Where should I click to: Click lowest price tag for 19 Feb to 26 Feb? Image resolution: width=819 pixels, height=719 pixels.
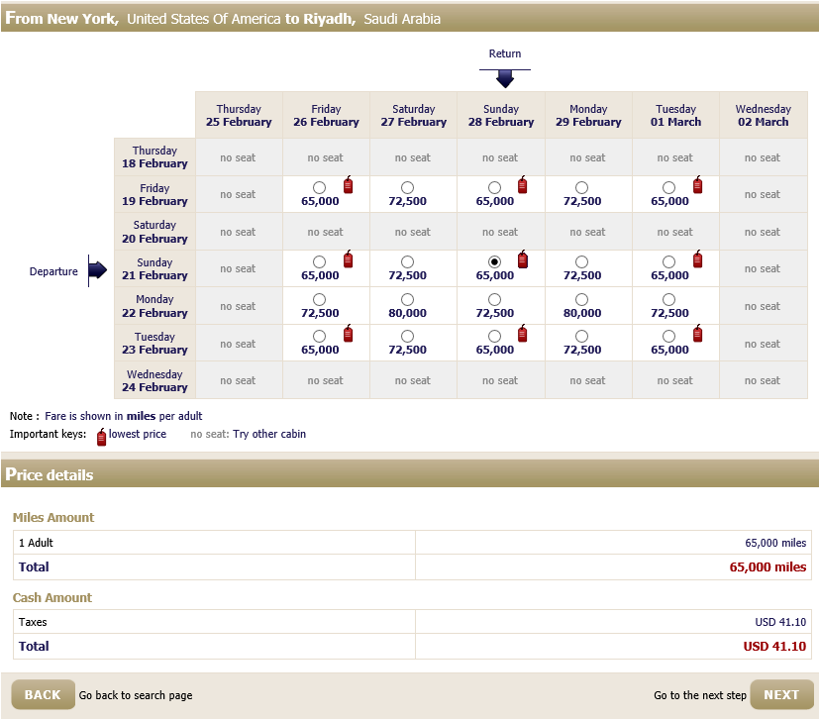(x=348, y=185)
